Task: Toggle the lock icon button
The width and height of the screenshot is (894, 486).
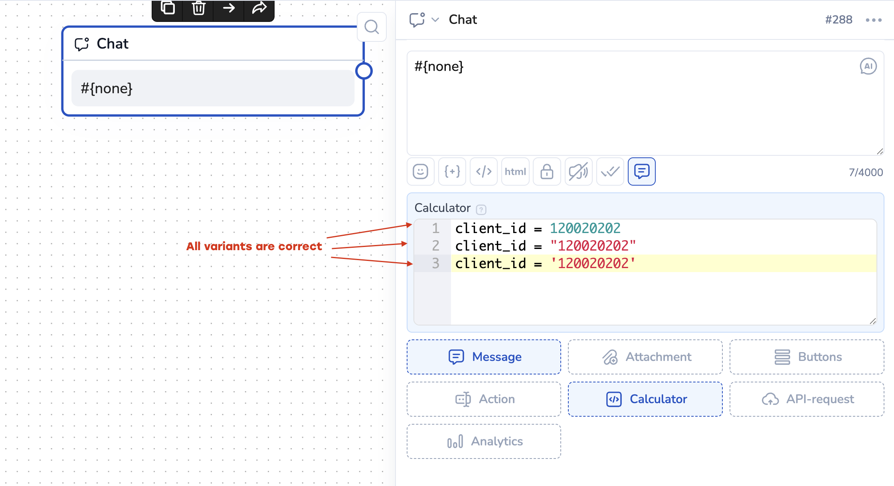Action: (547, 172)
